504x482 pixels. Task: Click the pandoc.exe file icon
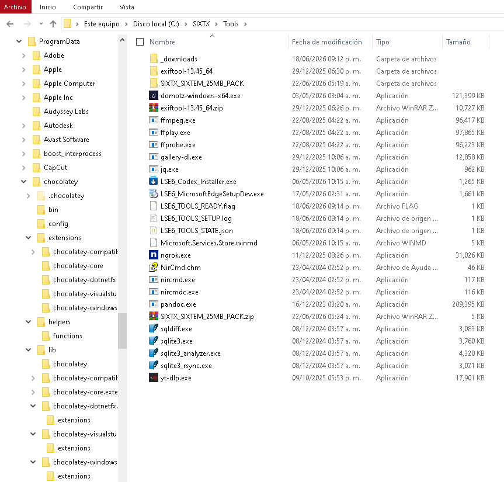pos(154,304)
